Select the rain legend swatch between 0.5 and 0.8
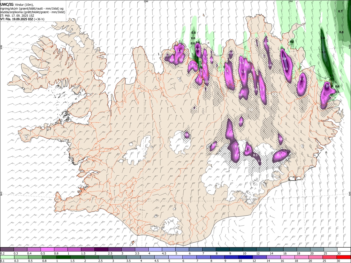 pyautogui.click(x=35, y=257)
